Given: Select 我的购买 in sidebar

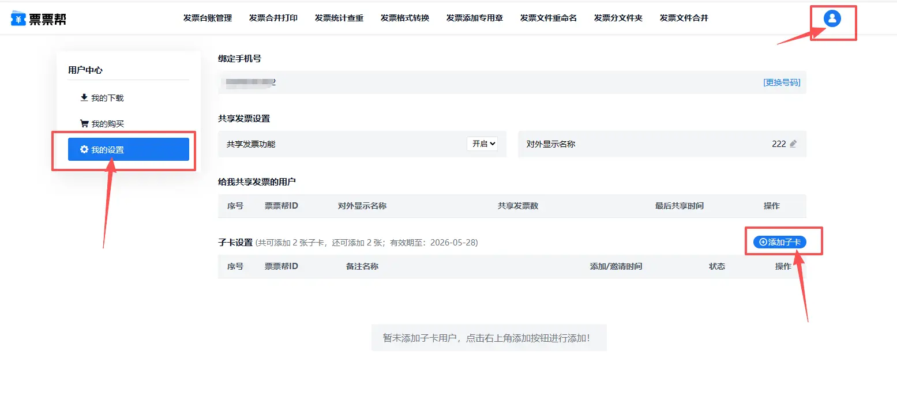Looking at the screenshot, I should point(107,124).
